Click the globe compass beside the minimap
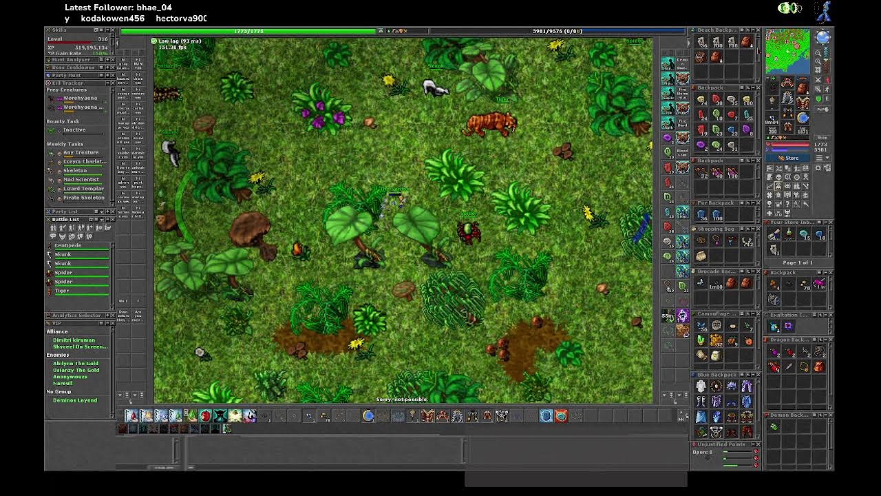This screenshot has width=881, height=496. (x=822, y=37)
